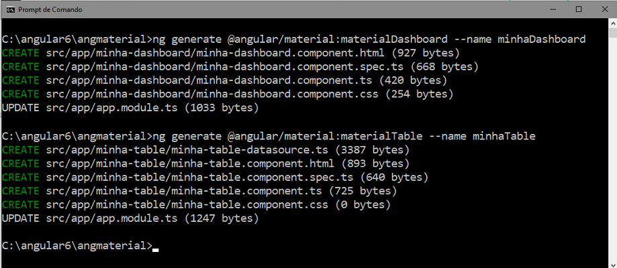The image size is (617, 268).
Task: Click the scrollbar up arrow
Action: tap(612, 23)
